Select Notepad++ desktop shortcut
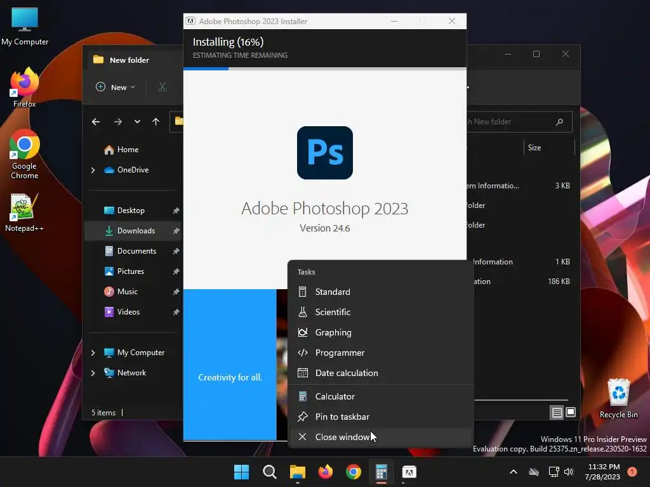This screenshot has width=650, height=487. 25,212
